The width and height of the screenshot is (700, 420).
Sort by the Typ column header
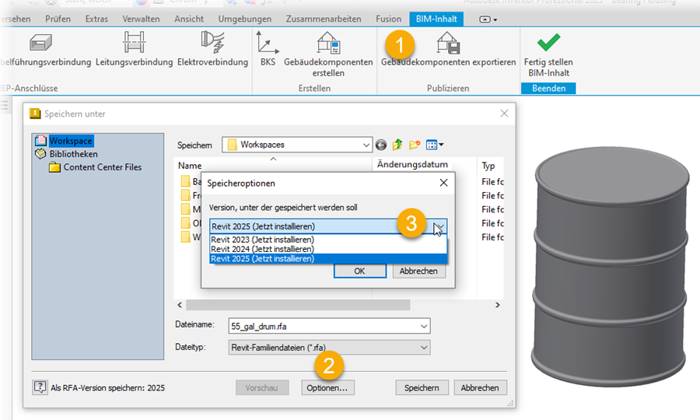pyautogui.click(x=488, y=166)
